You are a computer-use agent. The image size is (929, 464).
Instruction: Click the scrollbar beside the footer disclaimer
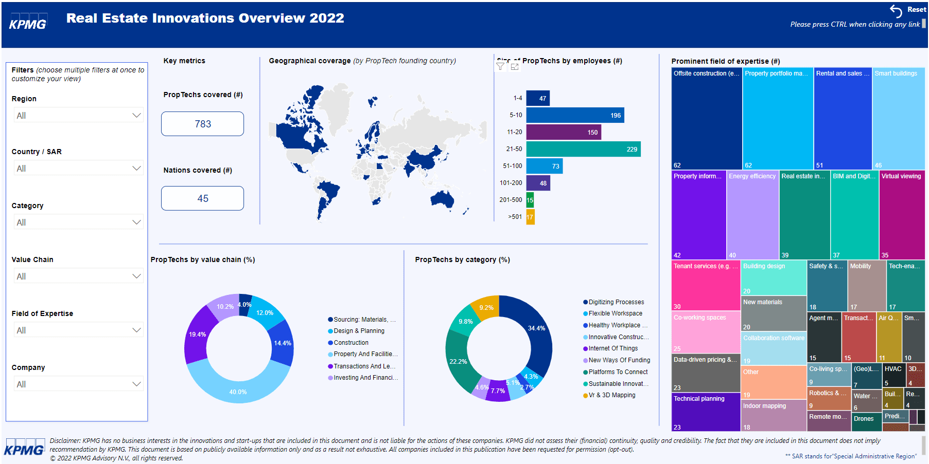(924, 445)
